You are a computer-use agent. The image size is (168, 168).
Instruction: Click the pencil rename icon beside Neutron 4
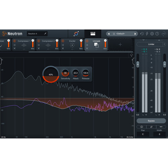(45, 34)
